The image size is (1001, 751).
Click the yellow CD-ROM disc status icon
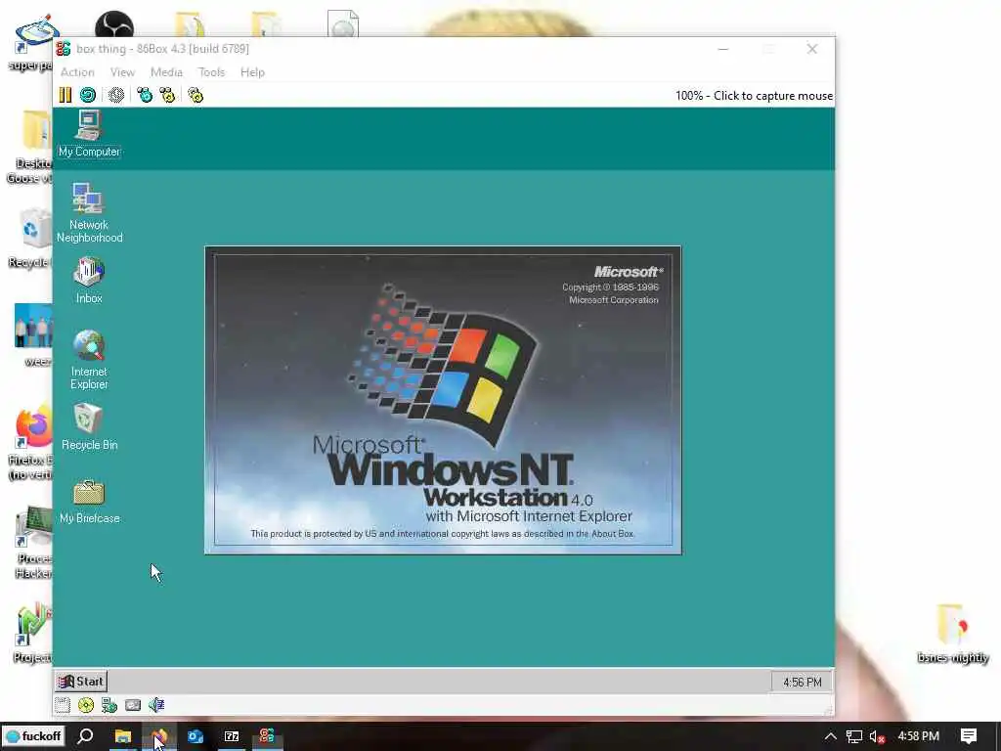(x=86, y=705)
